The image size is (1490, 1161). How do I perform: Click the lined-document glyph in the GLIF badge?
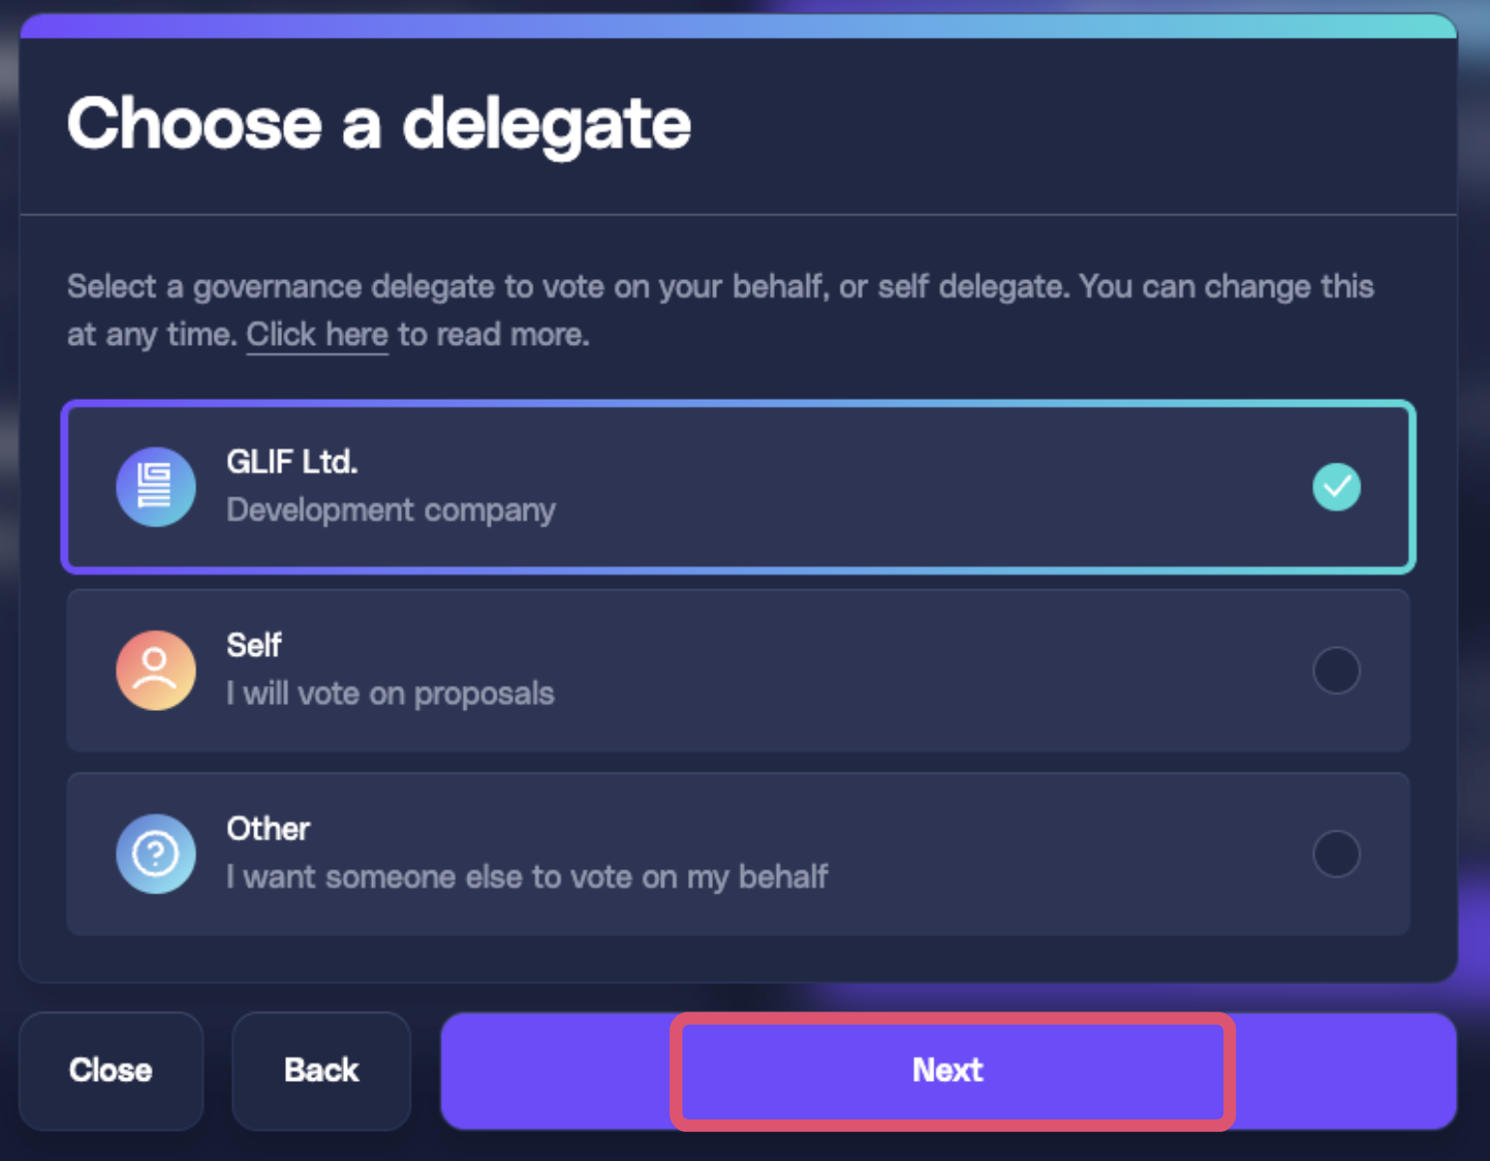click(156, 487)
